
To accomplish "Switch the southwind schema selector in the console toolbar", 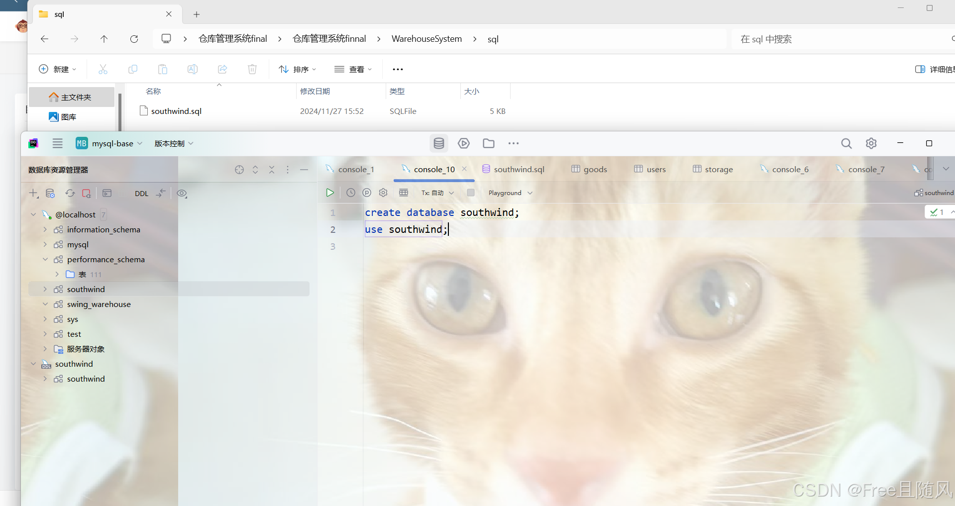I will (x=934, y=193).
